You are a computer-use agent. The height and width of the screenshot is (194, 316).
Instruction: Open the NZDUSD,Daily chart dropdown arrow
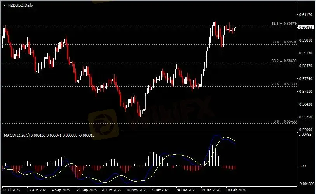click(5, 5)
